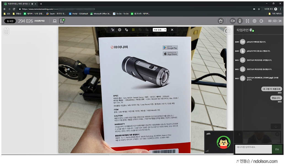This screenshot has height=166, width=285.
Task: Open the olive pen color swatch
Action: click(x=133, y=30)
